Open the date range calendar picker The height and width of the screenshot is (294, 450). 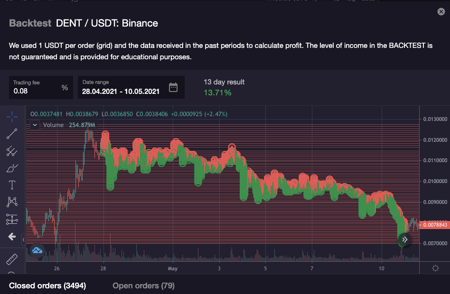click(x=173, y=87)
